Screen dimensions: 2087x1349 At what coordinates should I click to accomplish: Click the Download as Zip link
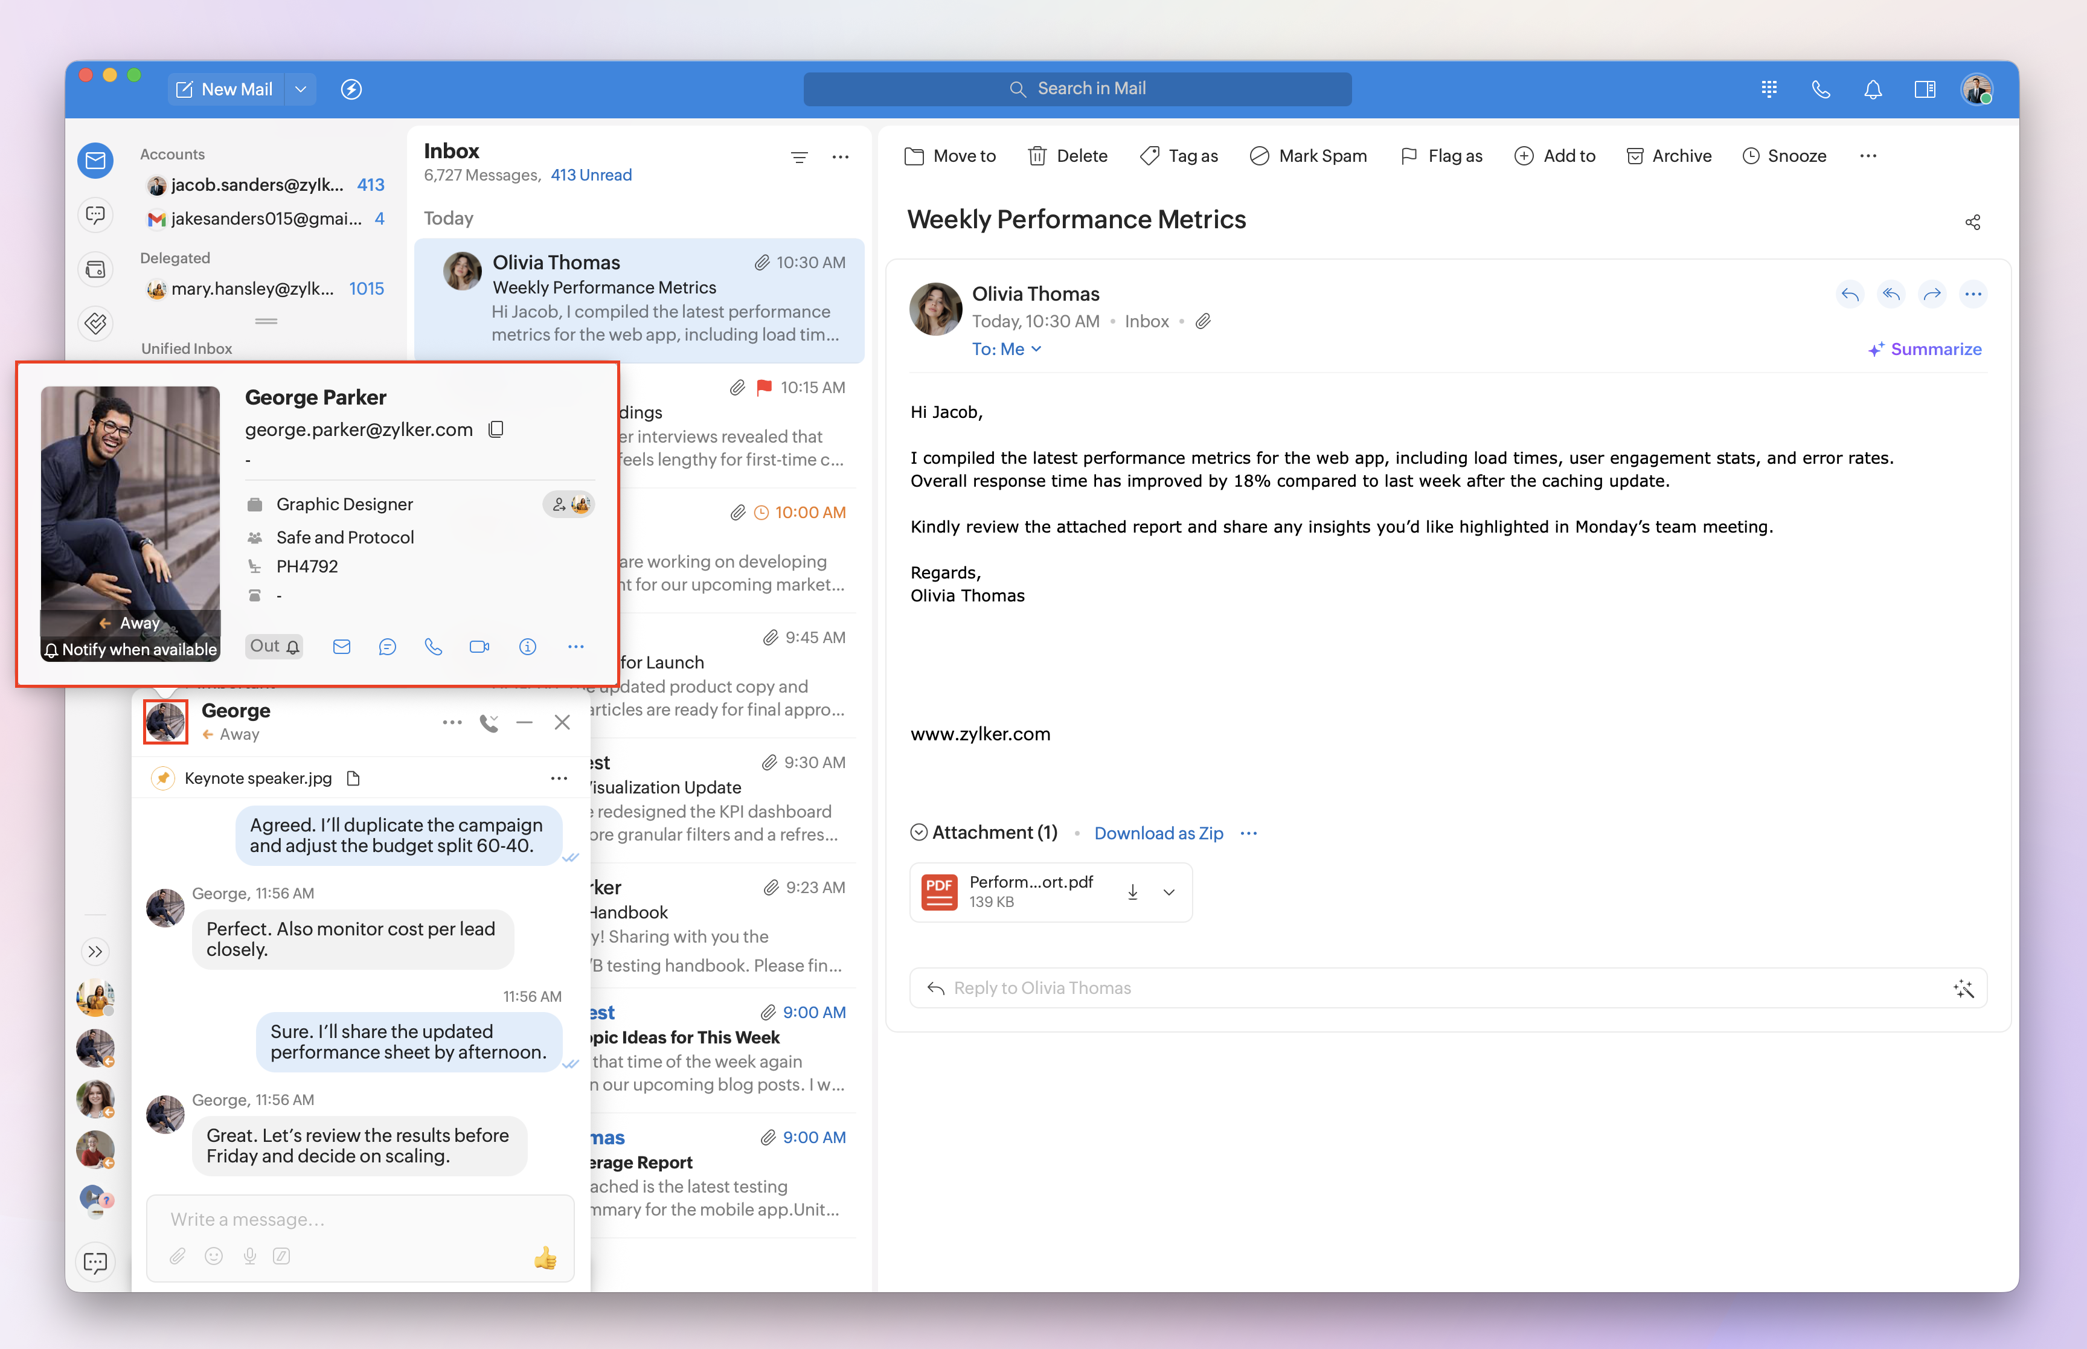(x=1158, y=833)
